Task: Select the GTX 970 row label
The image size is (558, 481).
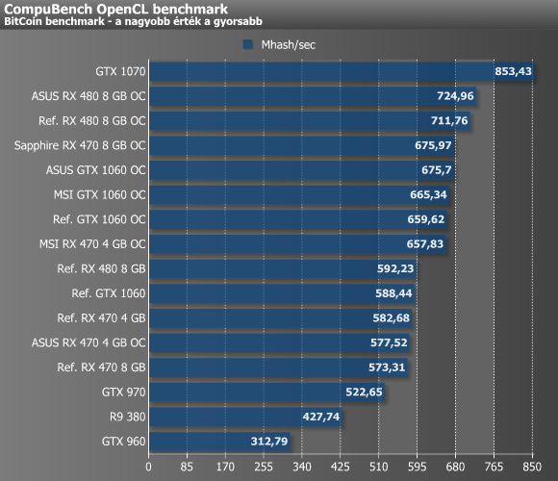Action: tap(124, 392)
